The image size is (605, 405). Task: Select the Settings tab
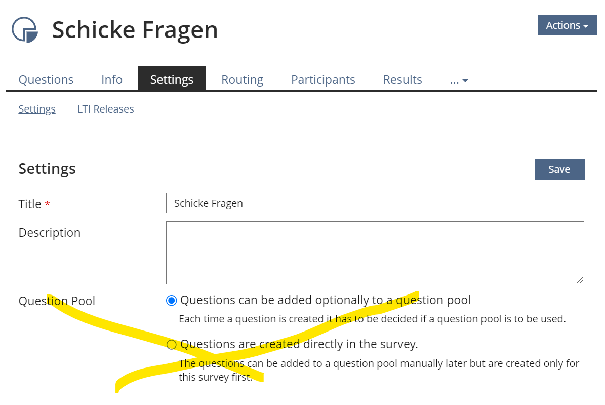click(x=172, y=80)
